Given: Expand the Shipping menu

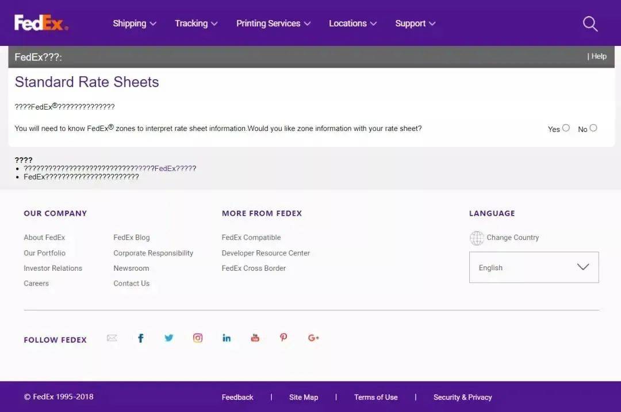Looking at the screenshot, I should tap(134, 24).
